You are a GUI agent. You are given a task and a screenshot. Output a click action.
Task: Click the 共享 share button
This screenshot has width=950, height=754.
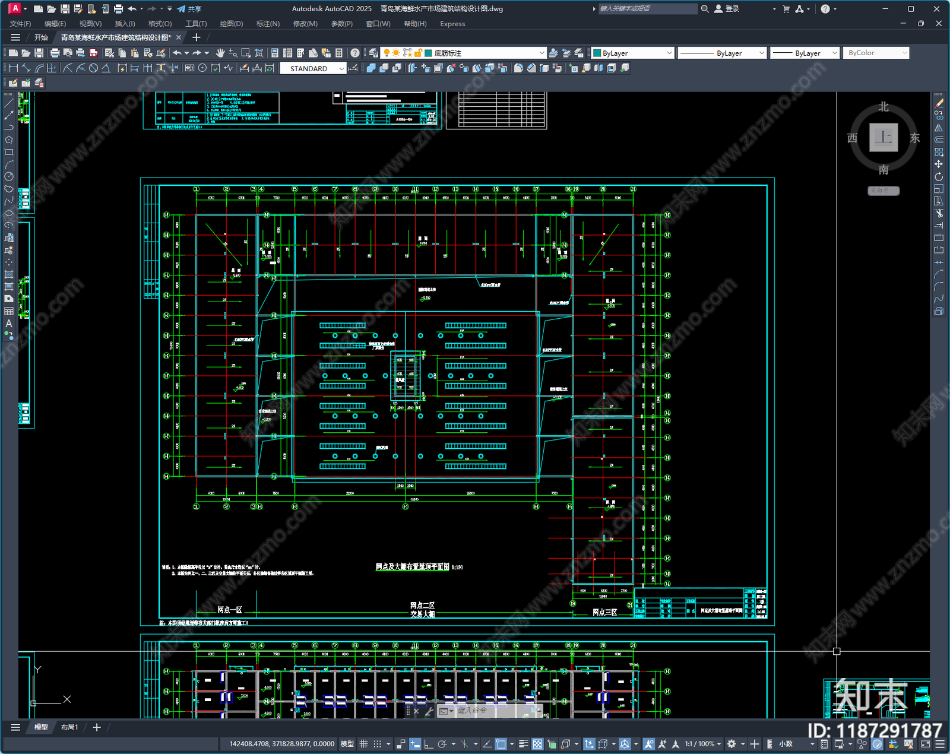(189, 9)
